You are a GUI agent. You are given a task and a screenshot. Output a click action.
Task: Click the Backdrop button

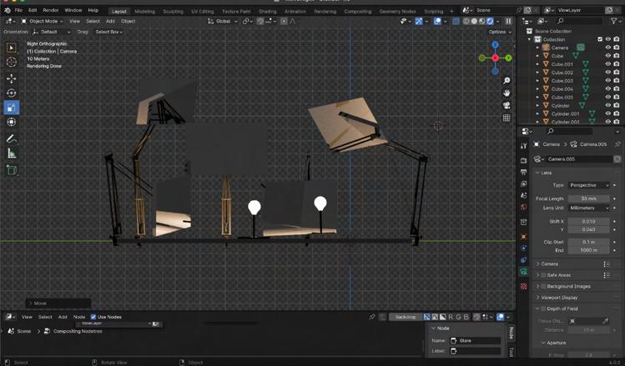405,317
